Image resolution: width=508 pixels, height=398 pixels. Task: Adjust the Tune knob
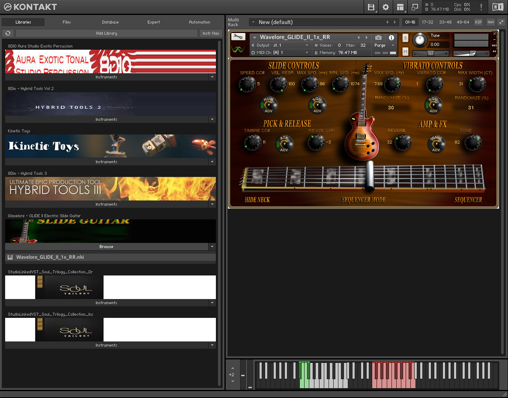click(420, 40)
